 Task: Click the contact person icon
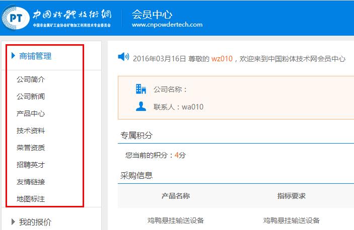pos(141,106)
